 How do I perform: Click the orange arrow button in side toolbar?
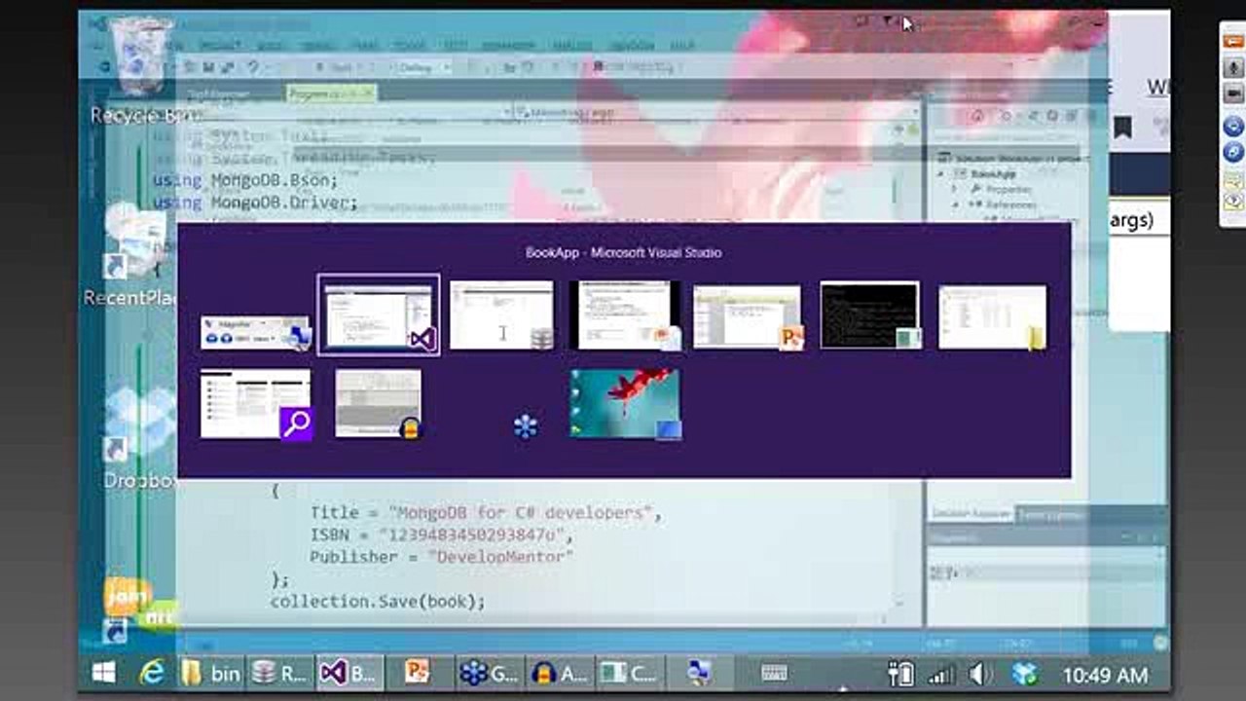[1232, 41]
